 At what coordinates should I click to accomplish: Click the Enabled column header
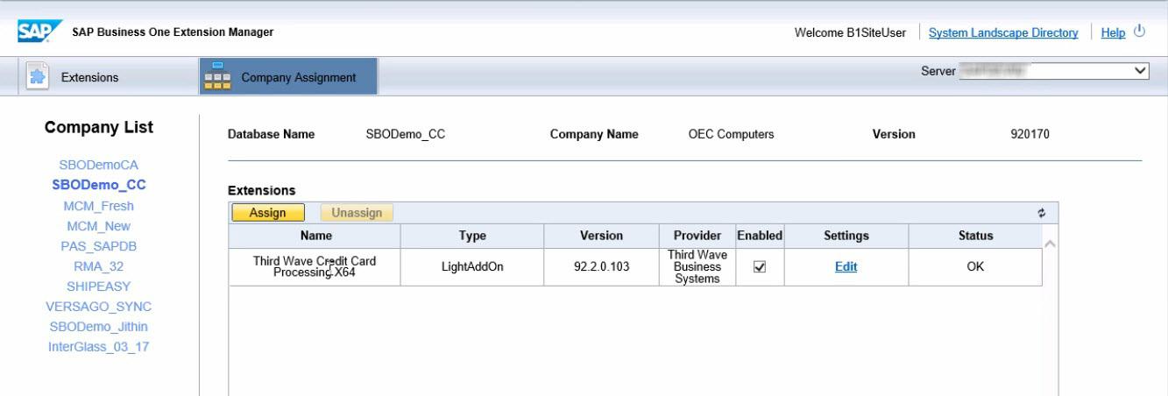pos(760,236)
